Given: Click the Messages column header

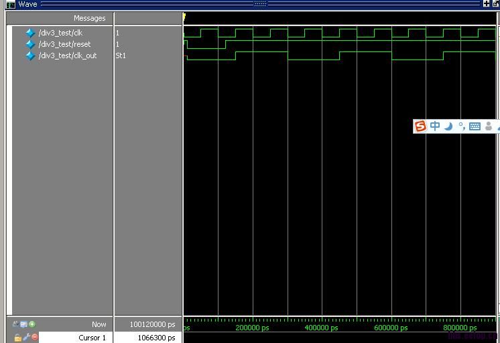Looking at the screenshot, I should [x=89, y=18].
